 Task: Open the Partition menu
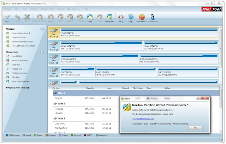[34, 9]
